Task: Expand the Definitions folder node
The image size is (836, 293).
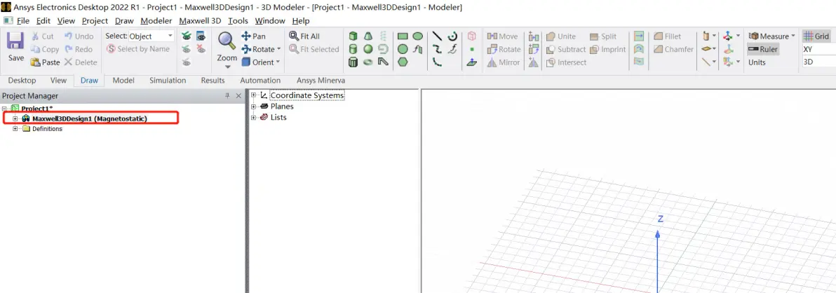Action: 15,129
